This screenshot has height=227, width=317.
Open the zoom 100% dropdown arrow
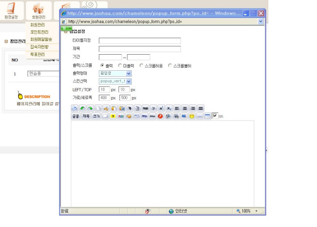pos(257,211)
